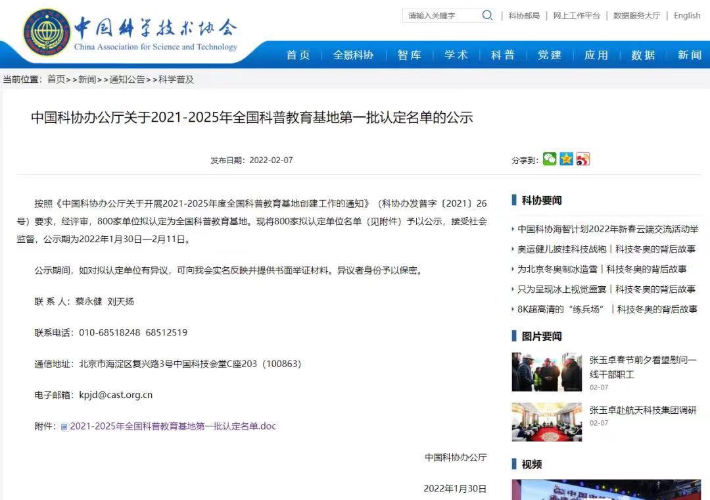Screen dimensions: 710x500
Task: Open 全景科协 navigation item
Action: coord(353,55)
